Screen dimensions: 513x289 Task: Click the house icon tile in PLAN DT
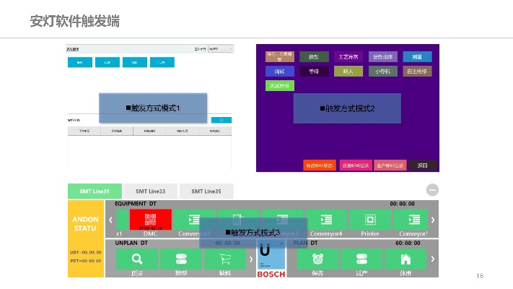pos(405,259)
